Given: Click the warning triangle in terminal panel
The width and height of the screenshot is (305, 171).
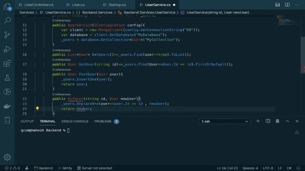Looking at the screenshot, I should click(297, 132).
